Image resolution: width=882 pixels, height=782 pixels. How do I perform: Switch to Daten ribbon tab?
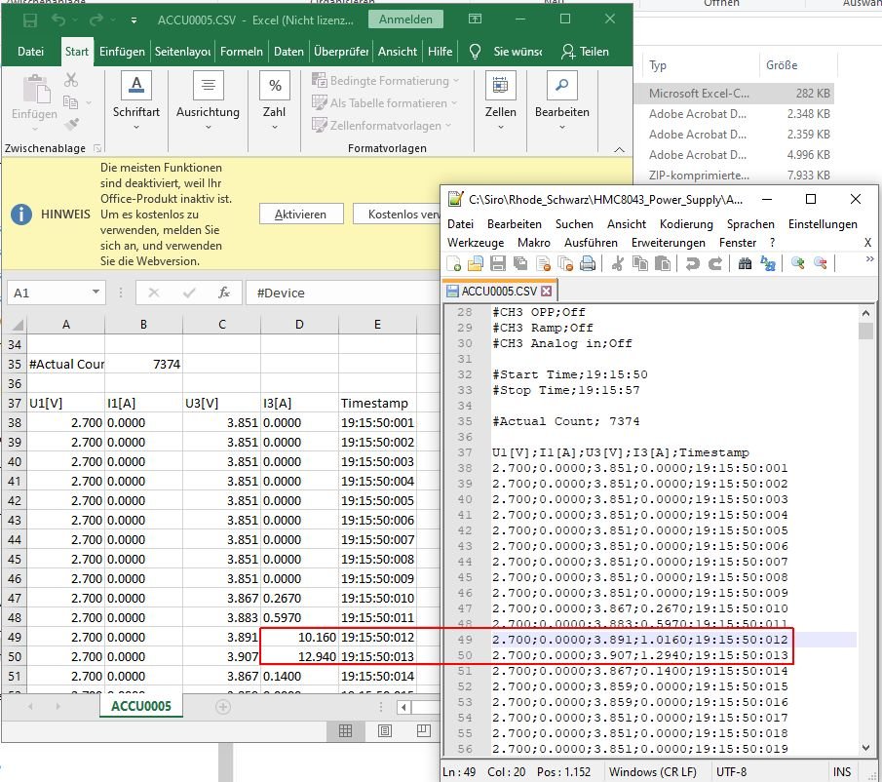[288, 52]
